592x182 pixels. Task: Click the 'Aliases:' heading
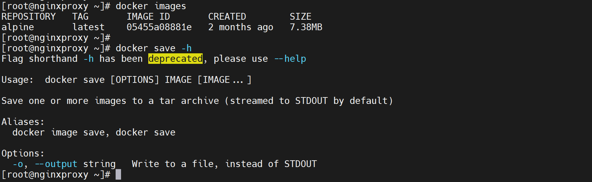23,122
